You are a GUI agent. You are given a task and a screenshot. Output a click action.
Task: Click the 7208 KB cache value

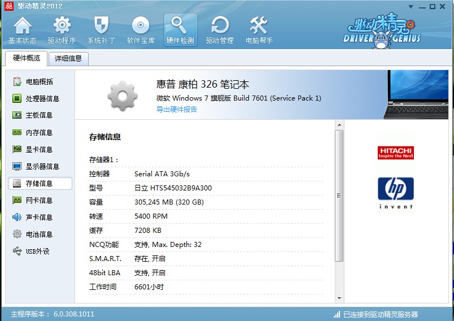tap(148, 231)
